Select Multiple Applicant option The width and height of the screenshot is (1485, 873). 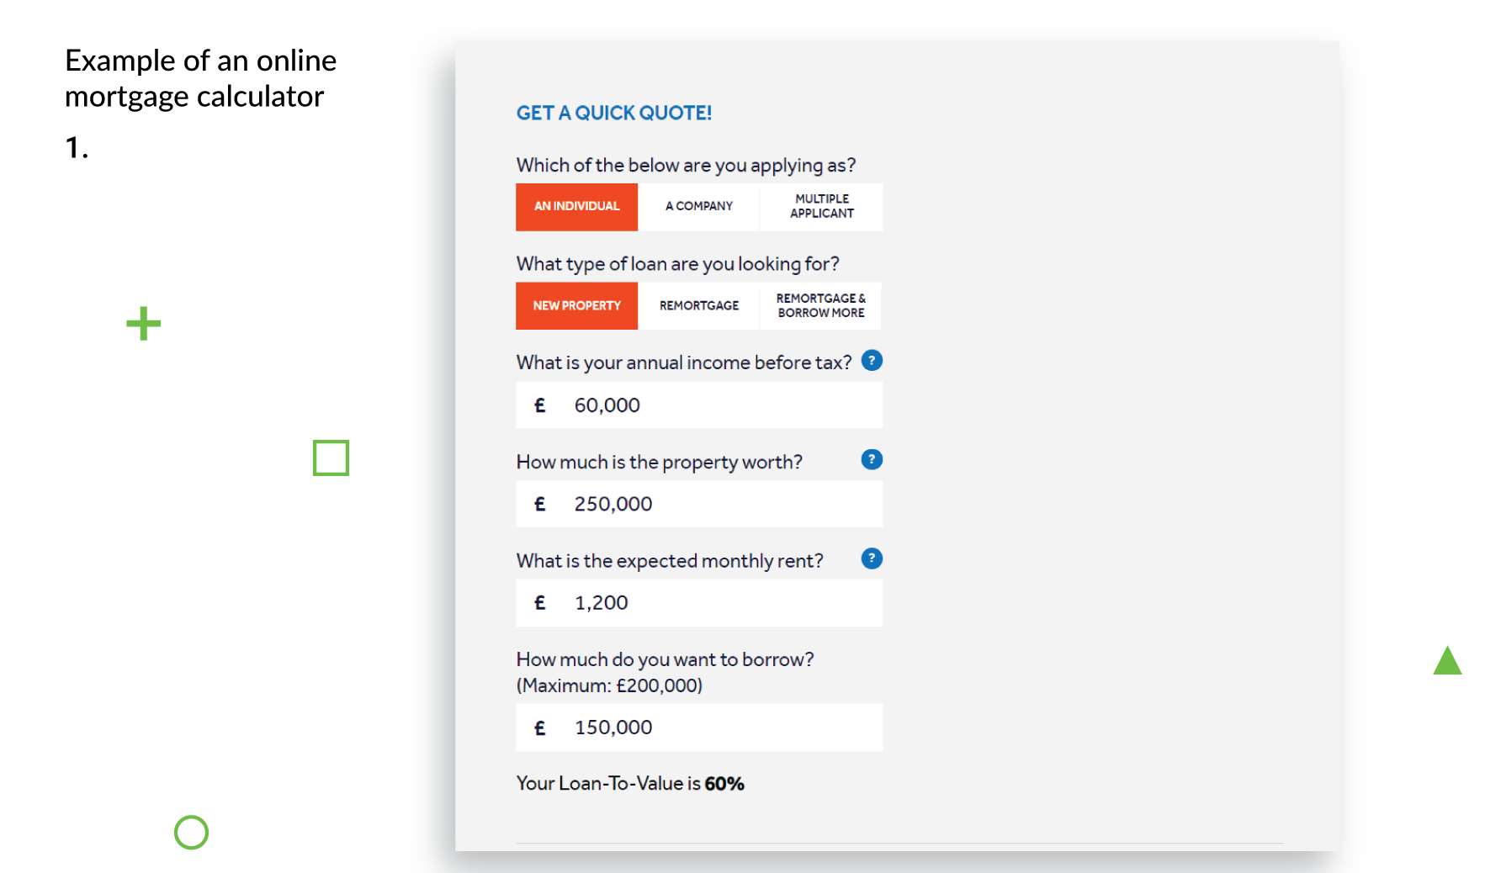pyautogui.click(x=822, y=207)
